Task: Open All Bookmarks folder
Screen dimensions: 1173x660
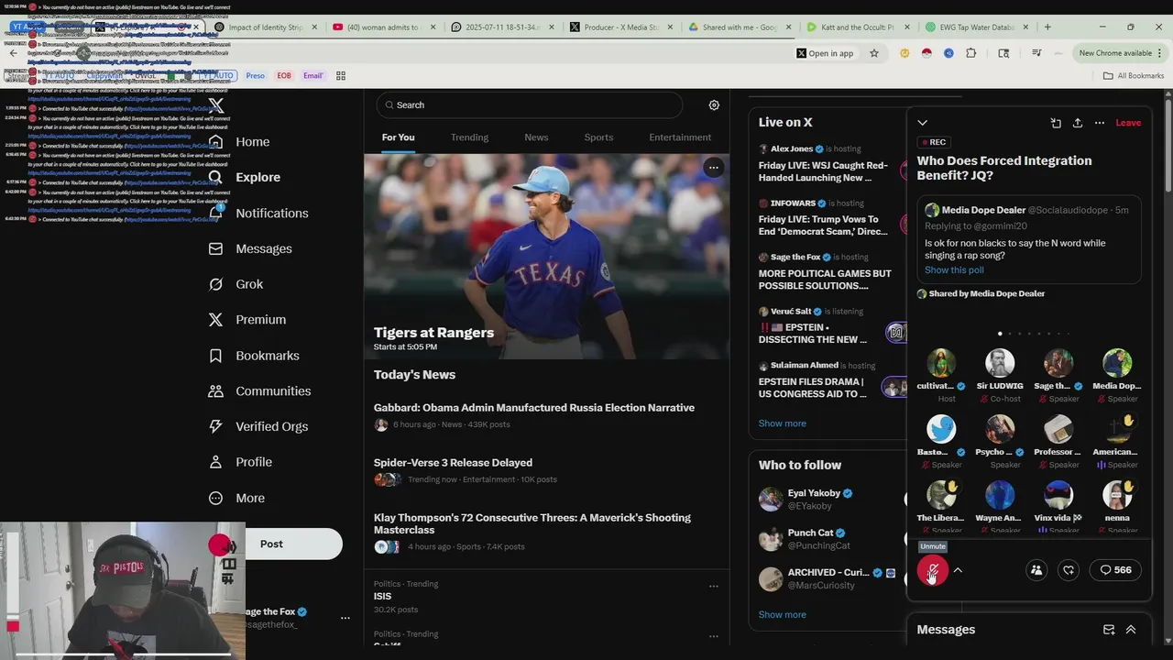Action: 1134,76
